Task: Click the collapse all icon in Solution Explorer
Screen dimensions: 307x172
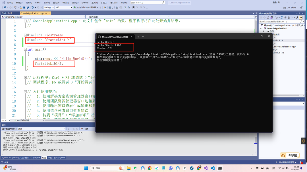Action: click(x=285, y=18)
